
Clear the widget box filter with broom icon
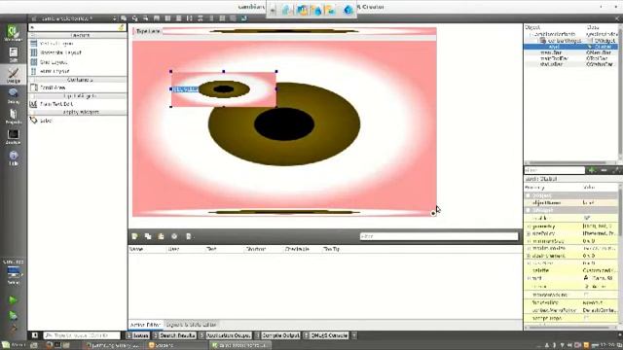click(x=121, y=27)
